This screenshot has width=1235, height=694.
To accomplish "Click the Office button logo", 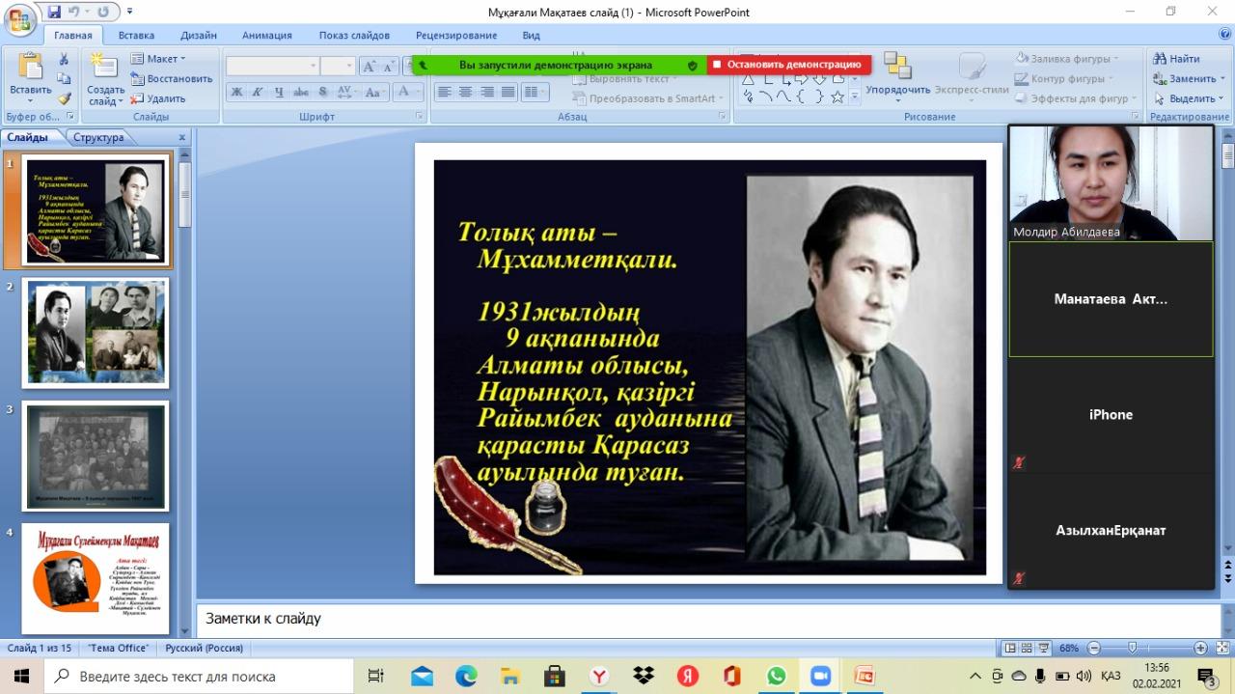I will [19, 19].
